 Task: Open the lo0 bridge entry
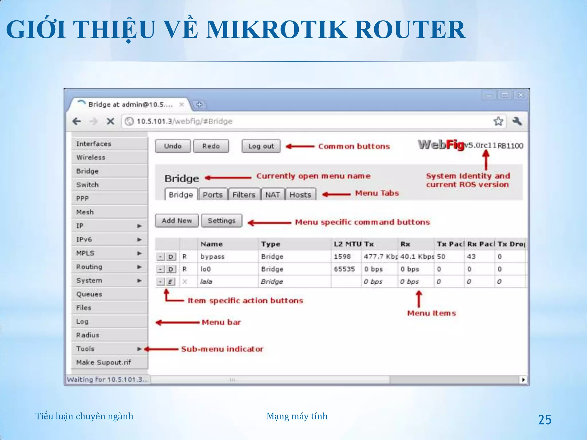[x=206, y=269]
